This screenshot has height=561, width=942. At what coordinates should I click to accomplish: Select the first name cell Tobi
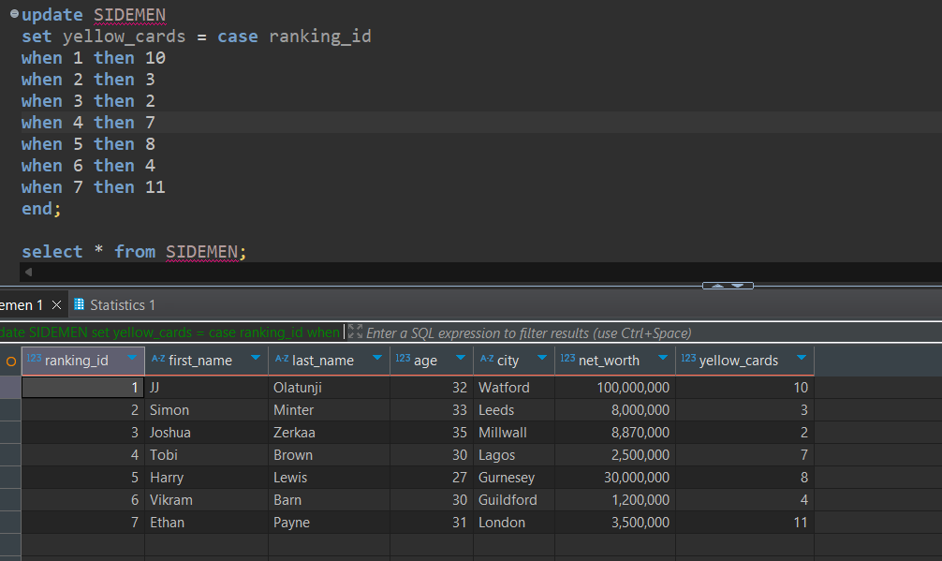207,455
